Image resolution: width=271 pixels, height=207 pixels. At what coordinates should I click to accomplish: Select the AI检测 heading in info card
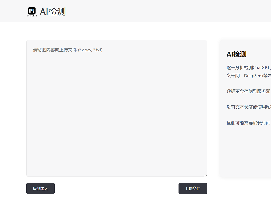click(236, 54)
